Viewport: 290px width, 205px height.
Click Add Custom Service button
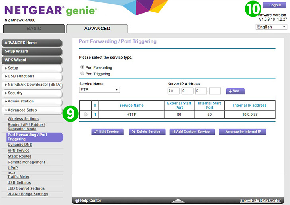(x=192, y=132)
